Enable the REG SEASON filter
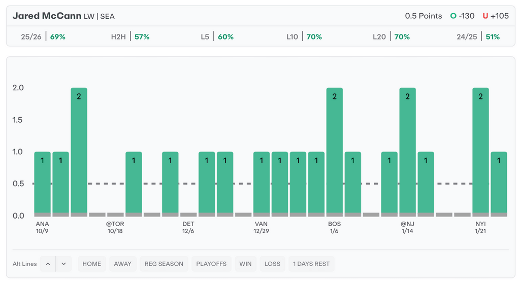520x284 pixels. pyautogui.click(x=164, y=264)
